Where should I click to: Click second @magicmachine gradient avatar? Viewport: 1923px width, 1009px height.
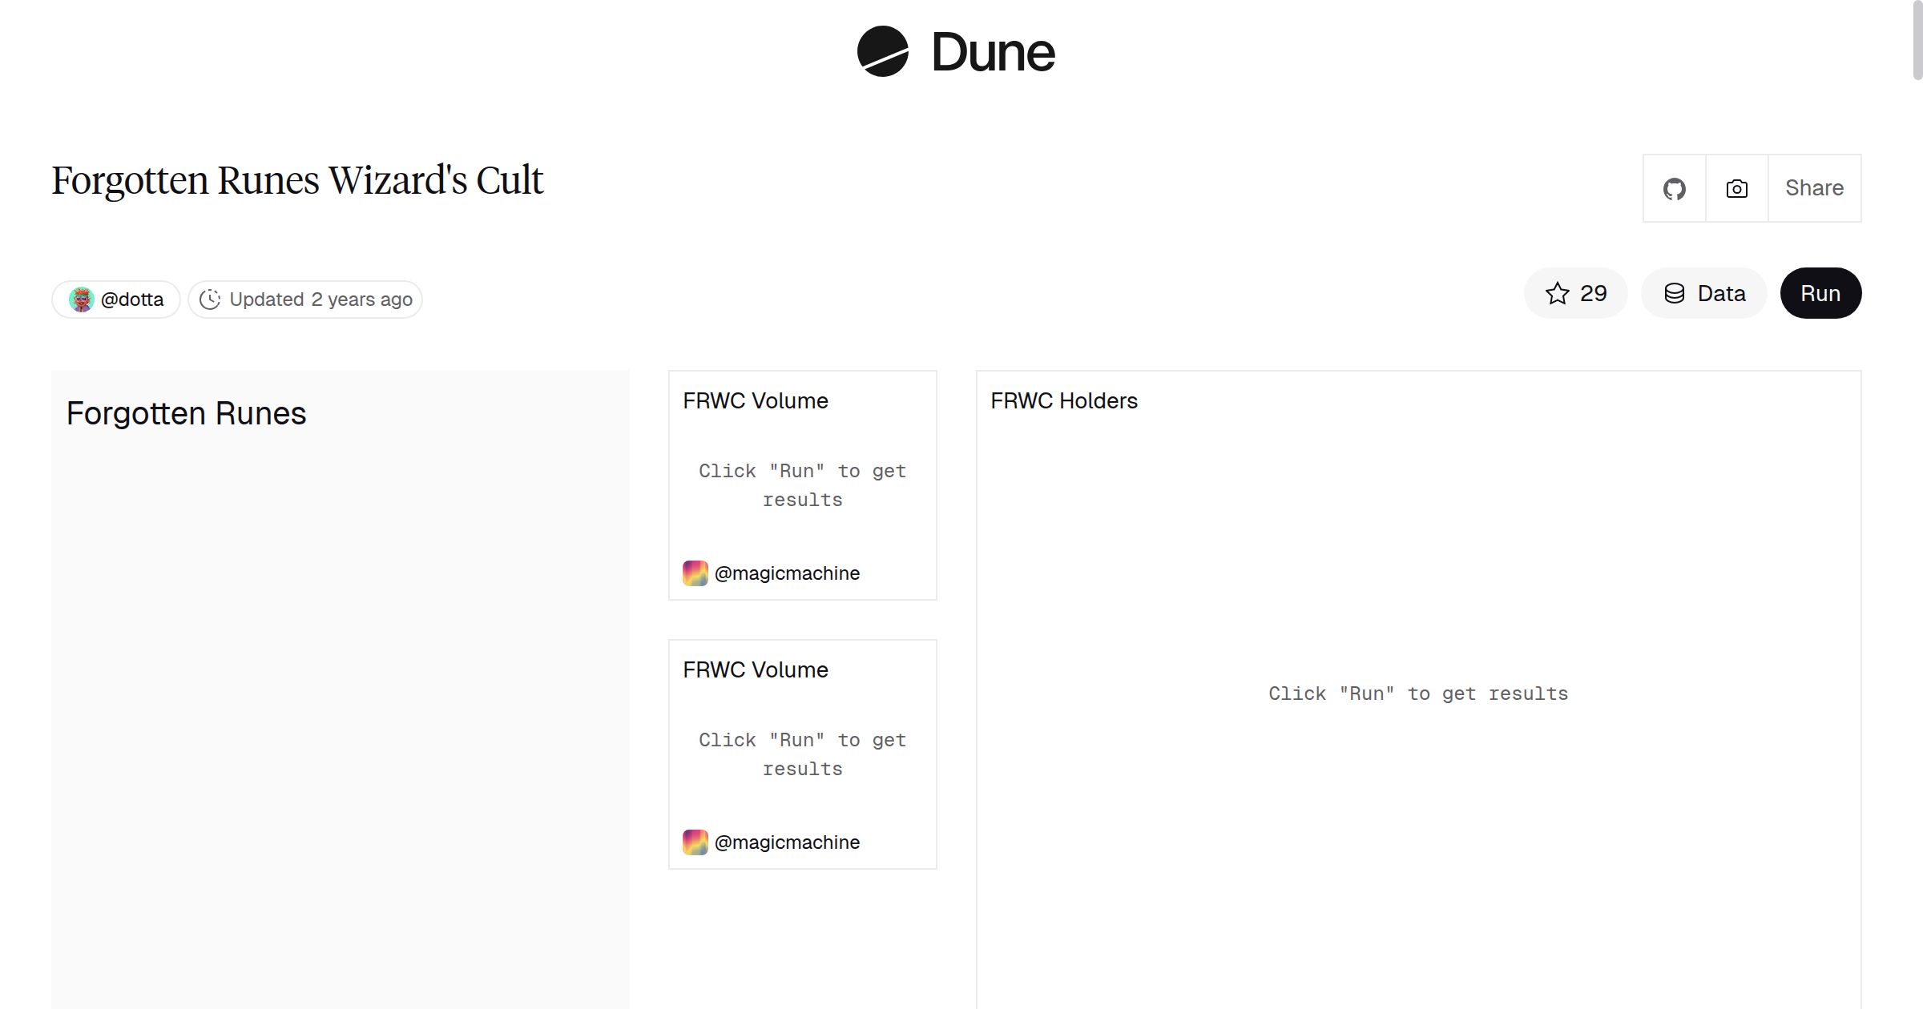click(x=695, y=842)
